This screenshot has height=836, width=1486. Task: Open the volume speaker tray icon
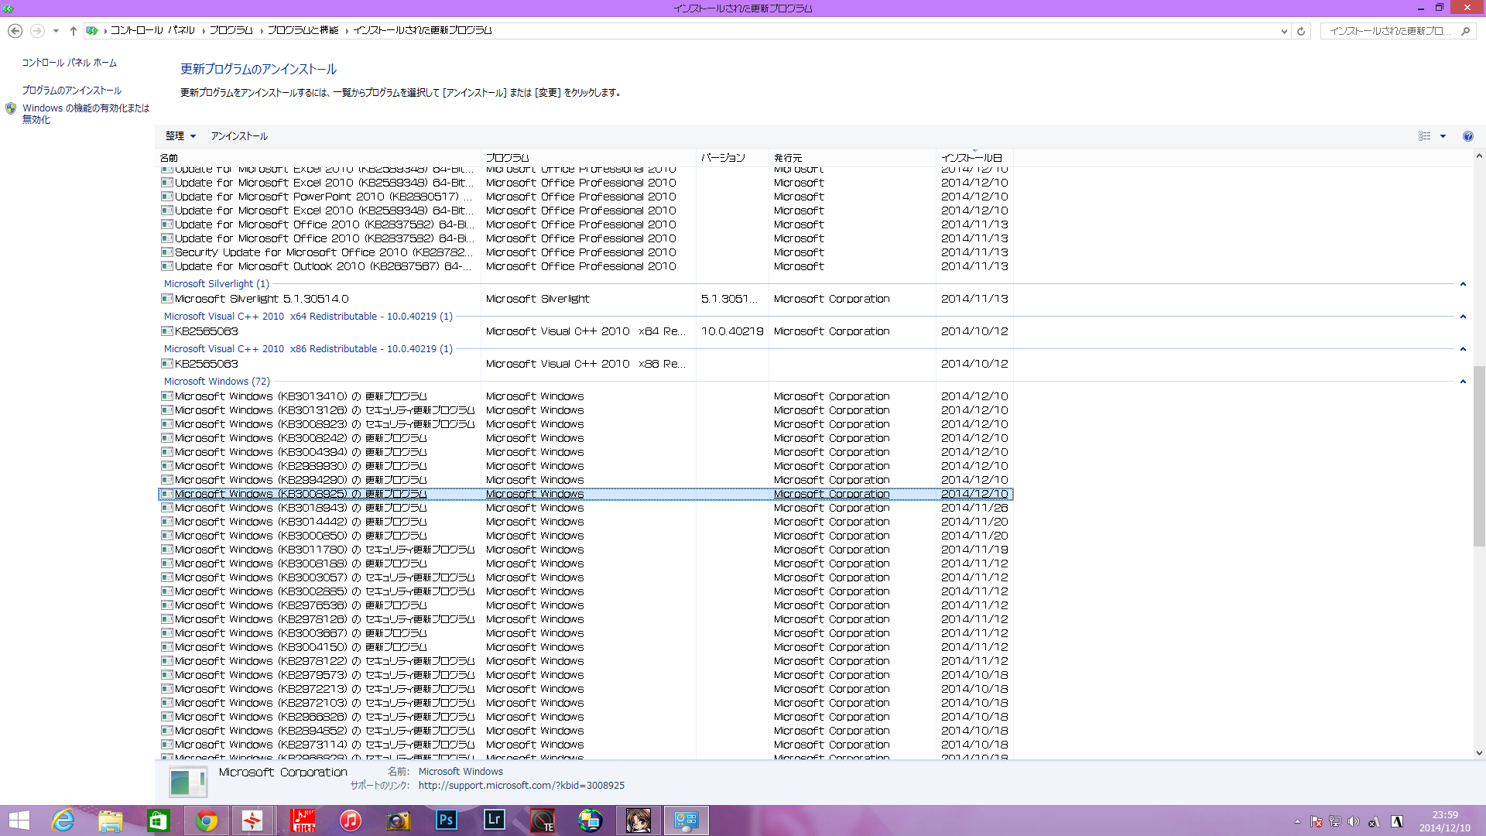[1354, 821]
